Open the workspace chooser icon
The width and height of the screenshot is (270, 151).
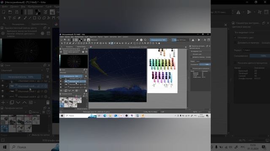(208, 40)
